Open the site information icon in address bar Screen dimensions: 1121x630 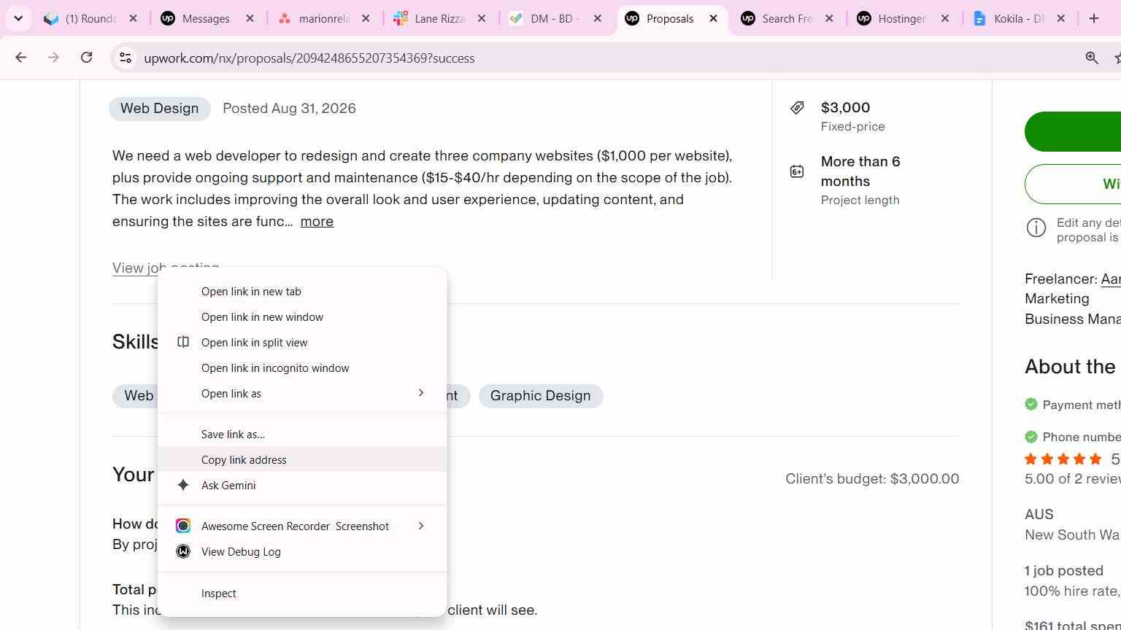click(126, 58)
